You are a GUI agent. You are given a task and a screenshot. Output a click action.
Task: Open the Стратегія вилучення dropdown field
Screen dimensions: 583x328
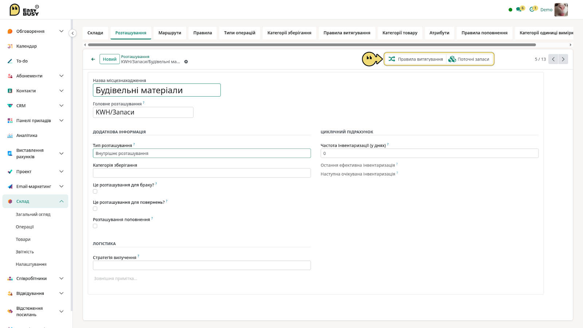coord(202,265)
